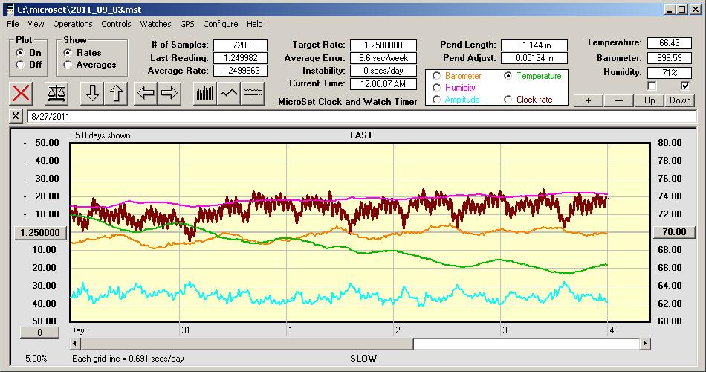Click the white horizontal scrollbar track
Viewport: 706px width, 372px height.
(x=526, y=344)
